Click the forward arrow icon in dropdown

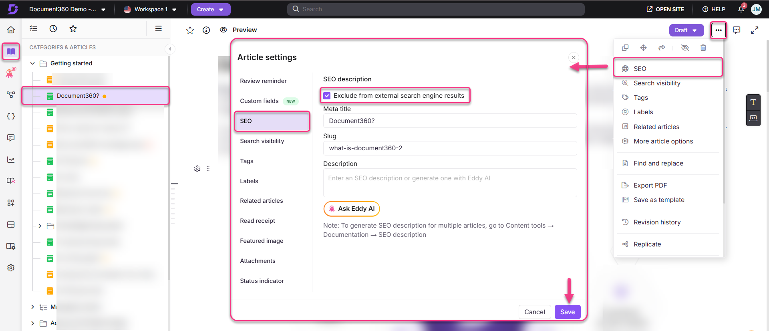pyautogui.click(x=662, y=48)
